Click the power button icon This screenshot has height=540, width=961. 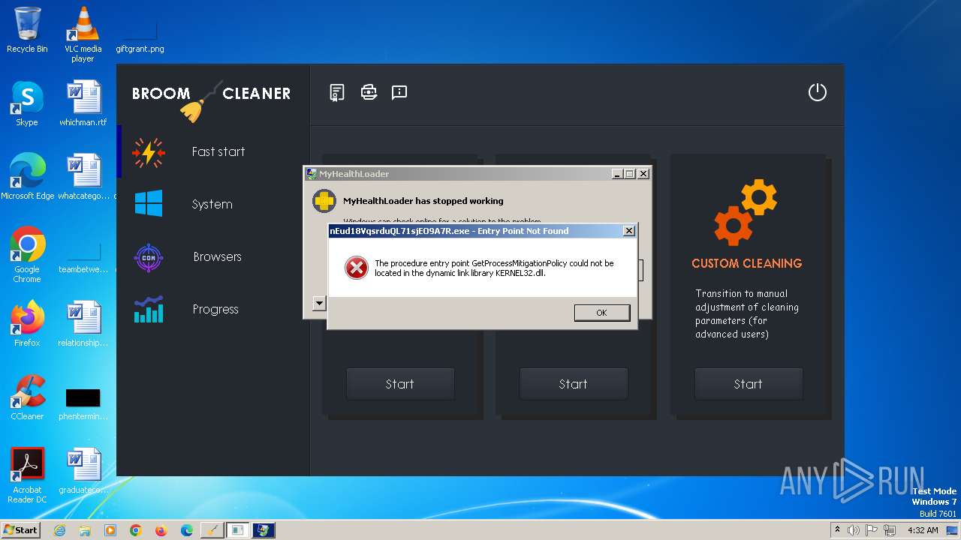click(817, 92)
